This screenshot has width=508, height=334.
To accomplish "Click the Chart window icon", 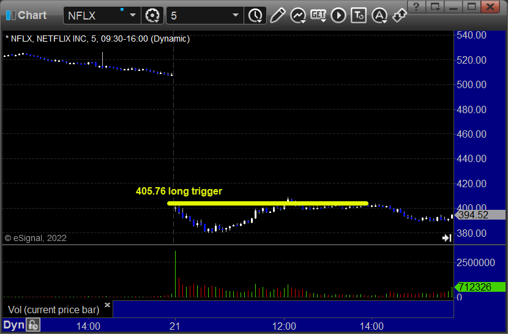I will [10, 15].
